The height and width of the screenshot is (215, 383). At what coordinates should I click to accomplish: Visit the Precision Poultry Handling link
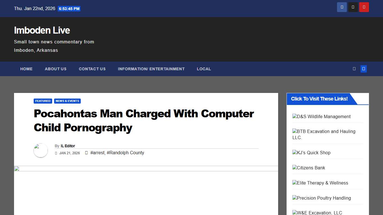tap(322, 198)
